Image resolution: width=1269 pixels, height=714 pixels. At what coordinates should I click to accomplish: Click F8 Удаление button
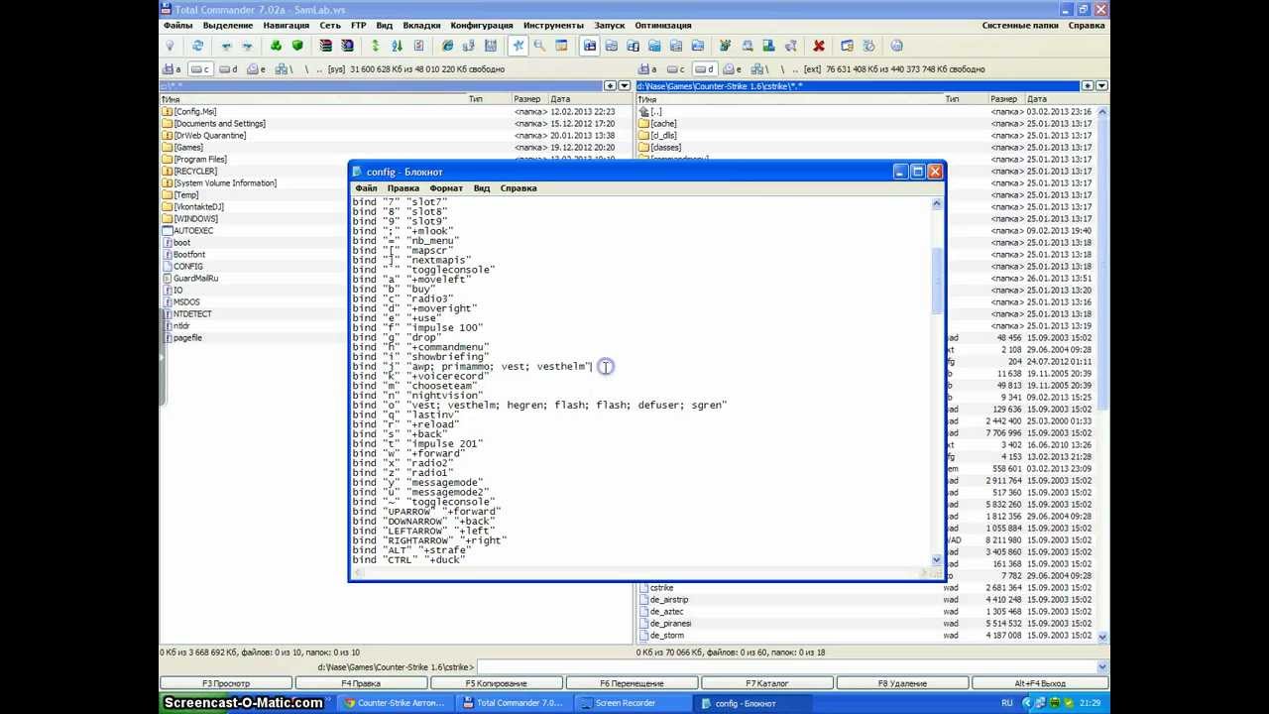coord(902,683)
